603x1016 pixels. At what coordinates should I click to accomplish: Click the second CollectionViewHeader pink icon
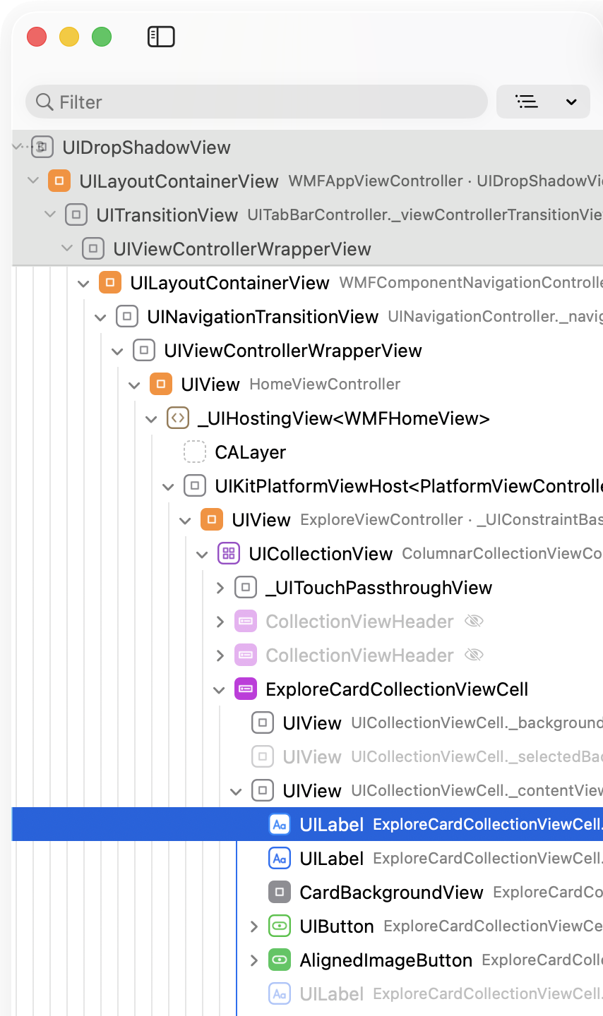tap(246, 655)
